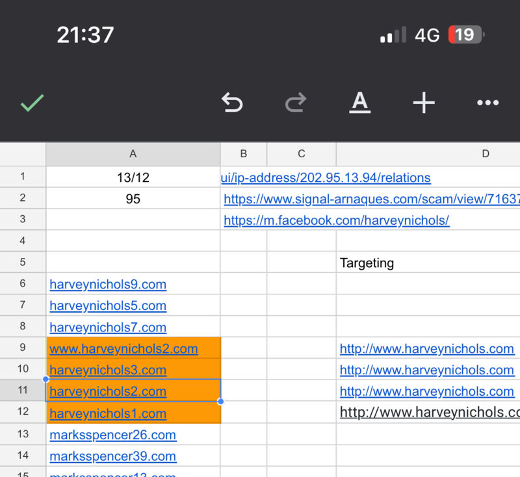Viewport: 520px width, 477px height.
Task: Select the cell containing 95
Action: tap(133, 198)
